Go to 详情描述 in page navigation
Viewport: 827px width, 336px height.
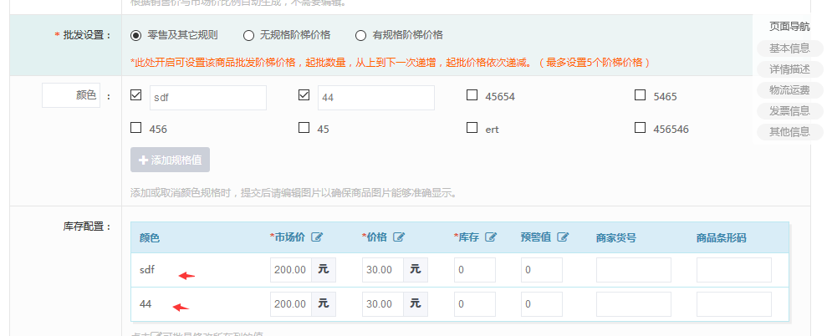789,69
